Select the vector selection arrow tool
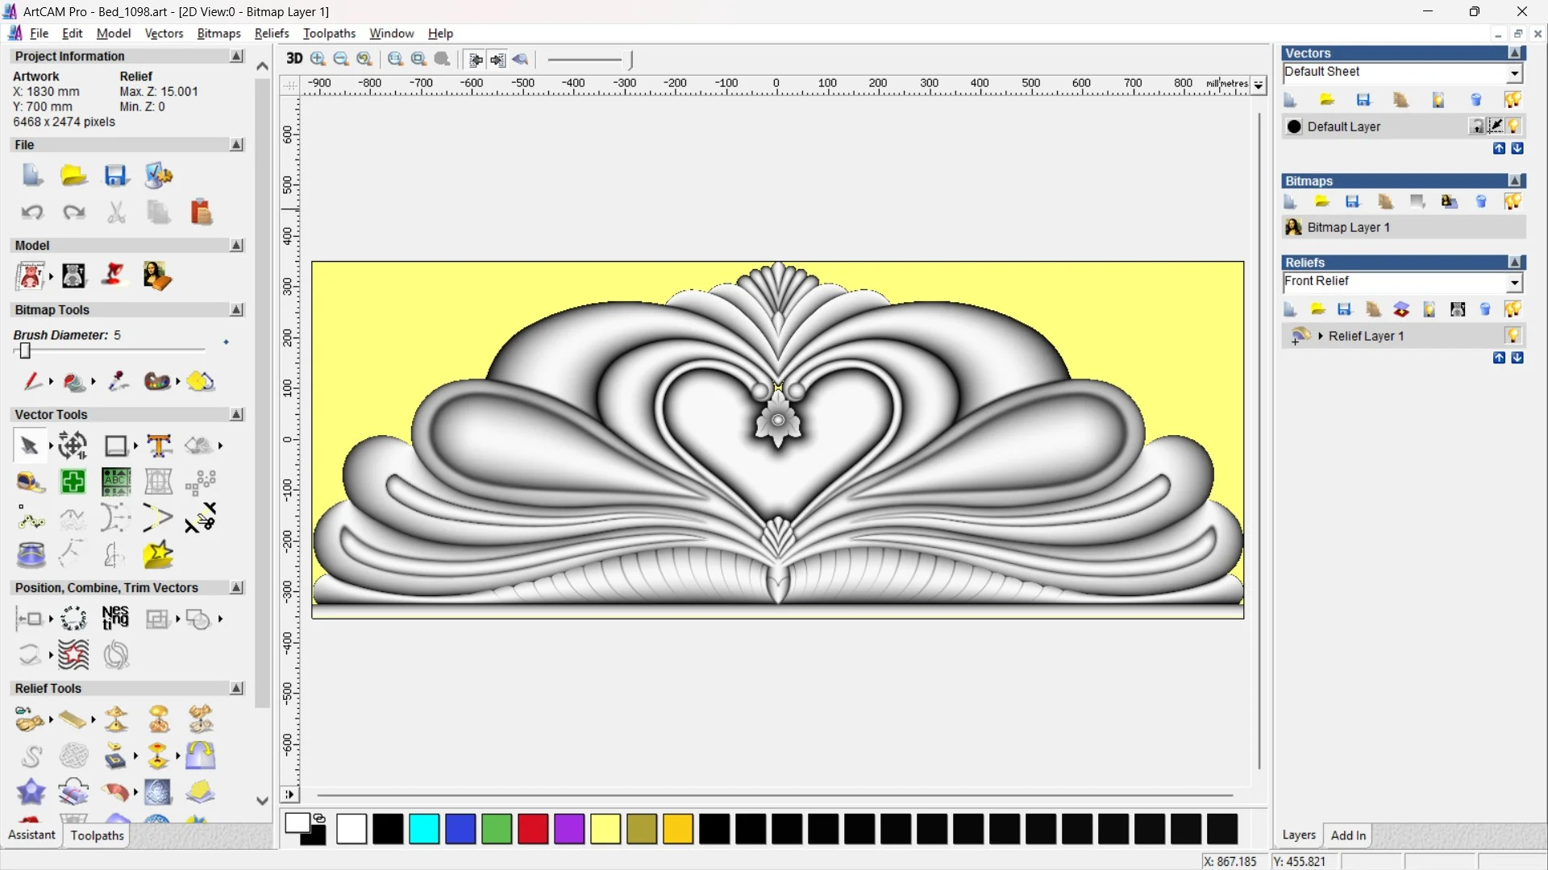This screenshot has width=1548, height=870. coord(30,445)
